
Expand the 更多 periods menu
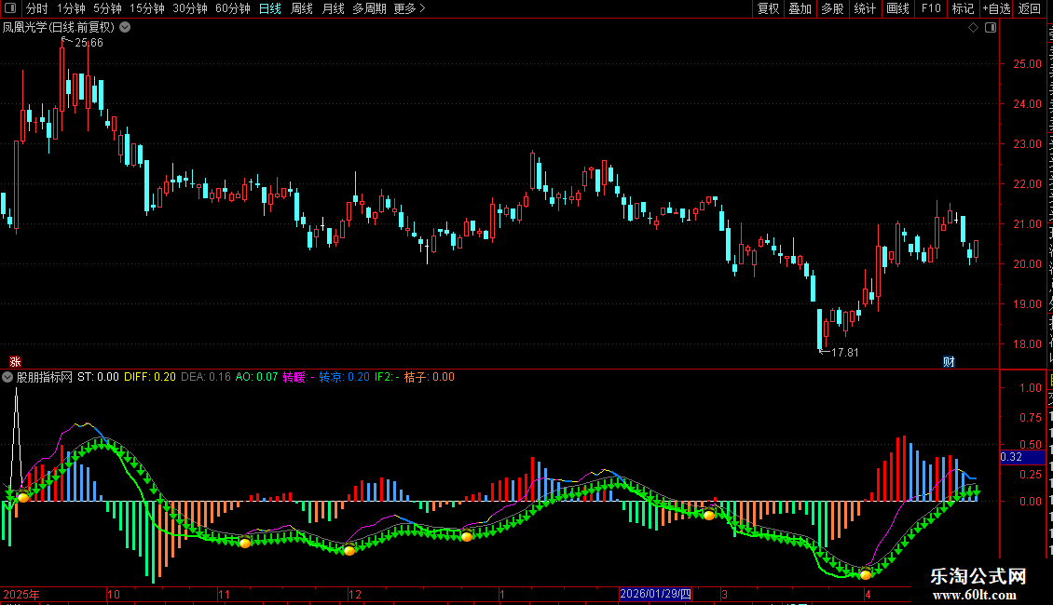coord(410,8)
